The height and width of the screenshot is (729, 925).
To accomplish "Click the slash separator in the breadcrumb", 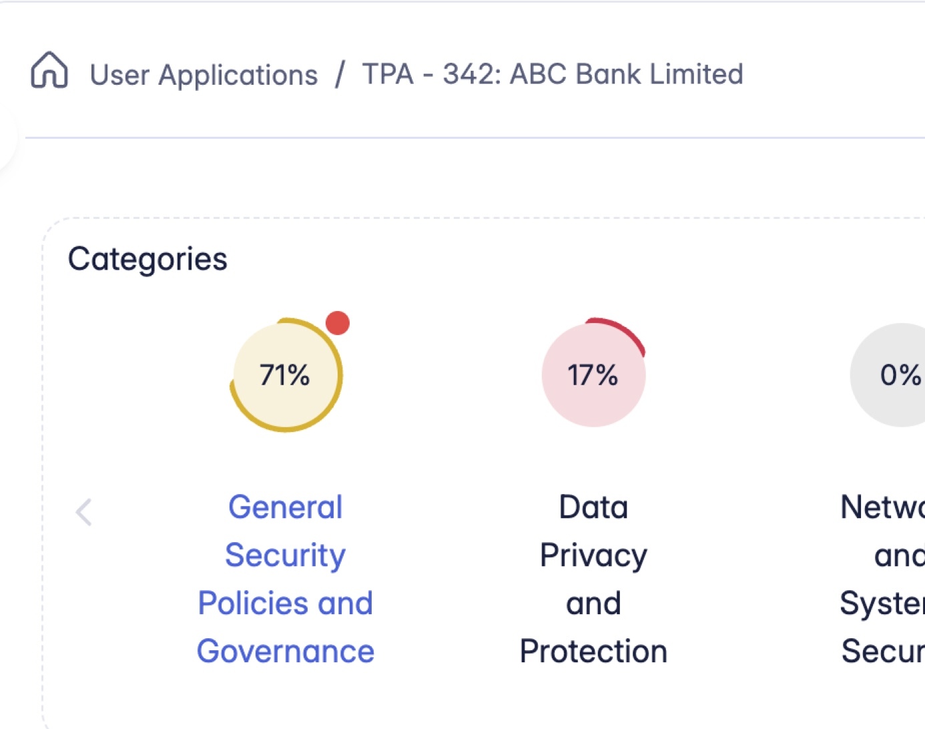I will click(340, 74).
